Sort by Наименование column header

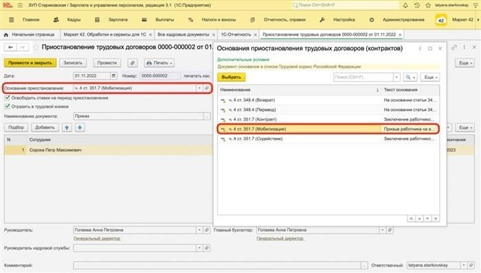click(x=300, y=90)
